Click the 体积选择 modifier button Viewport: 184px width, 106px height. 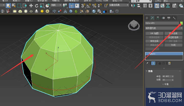pyautogui.click(x=154, y=41)
